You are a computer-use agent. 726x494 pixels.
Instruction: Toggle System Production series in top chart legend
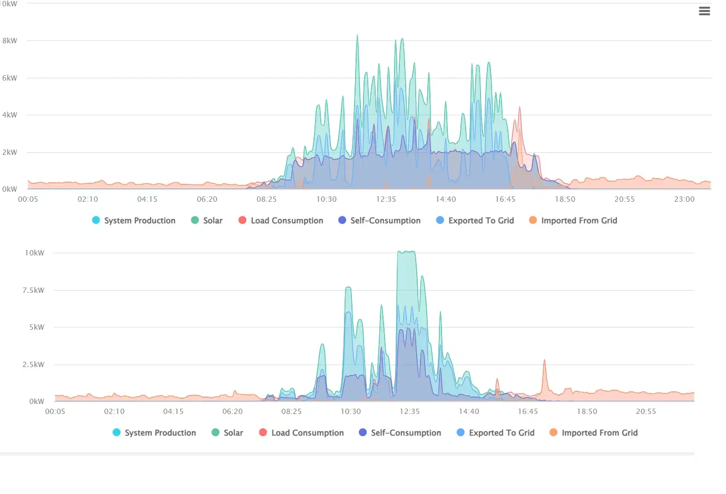[x=134, y=221]
